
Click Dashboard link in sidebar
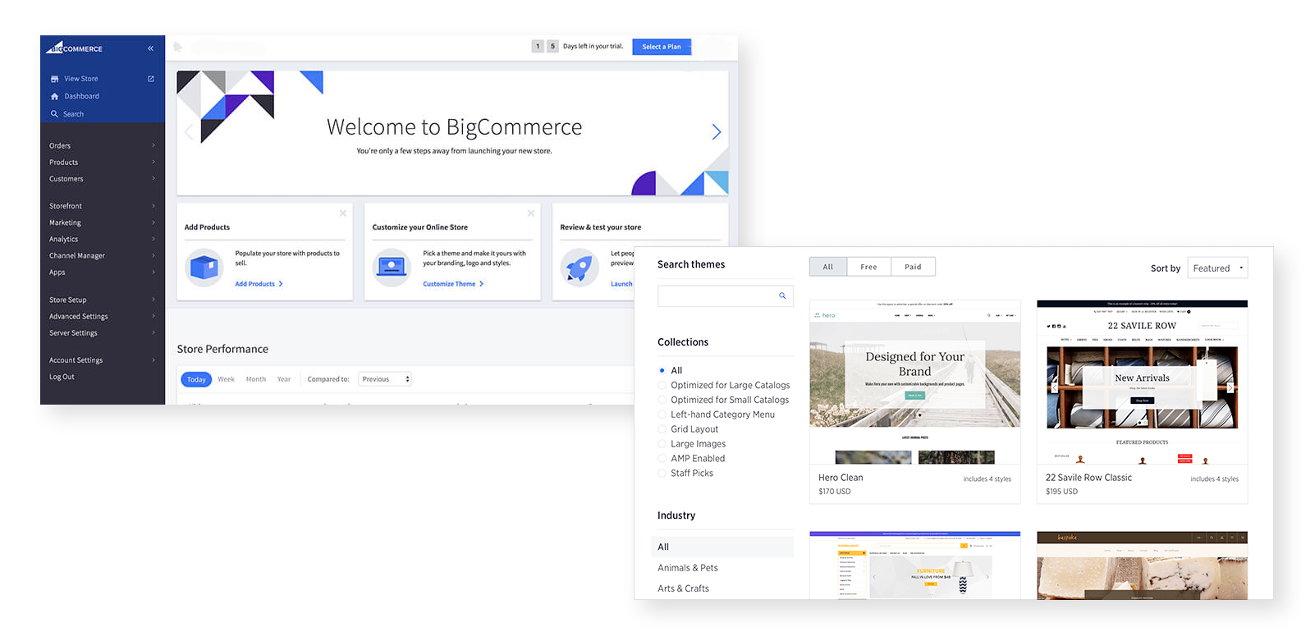(82, 96)
